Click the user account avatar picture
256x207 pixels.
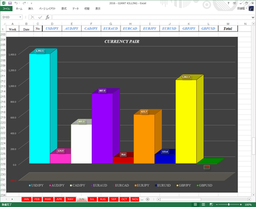coord(251,9)
